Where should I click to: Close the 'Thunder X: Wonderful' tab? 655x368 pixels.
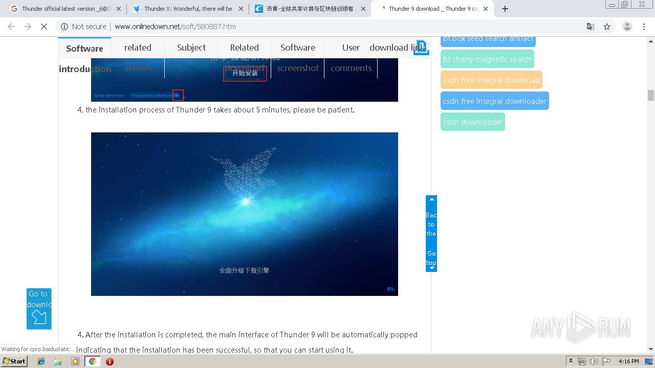241,9
